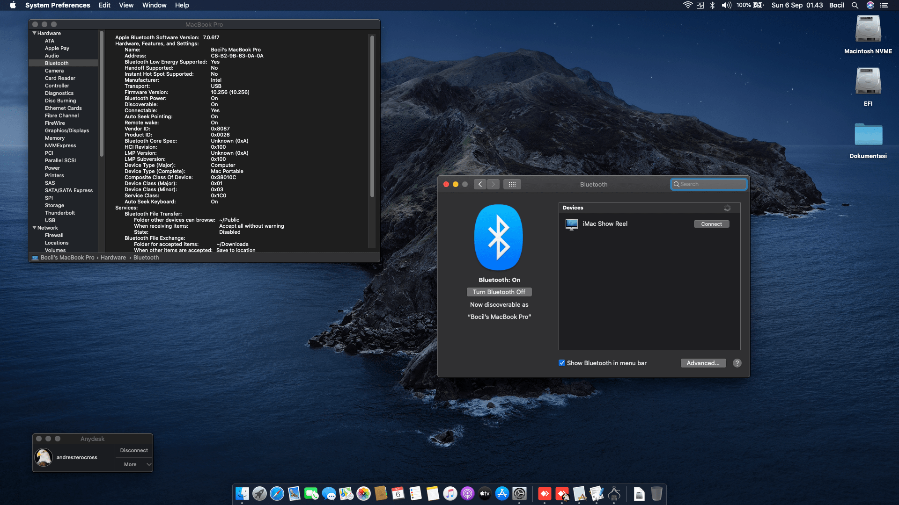
Task: Collapse the Hardware section disclosure triangle
Action: (x=34, y=33)
